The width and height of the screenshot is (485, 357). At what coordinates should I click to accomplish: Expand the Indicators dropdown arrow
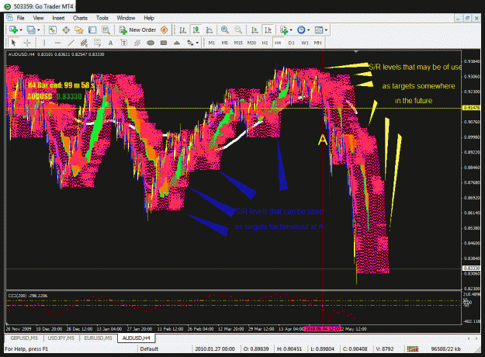(x=291, y=30)
